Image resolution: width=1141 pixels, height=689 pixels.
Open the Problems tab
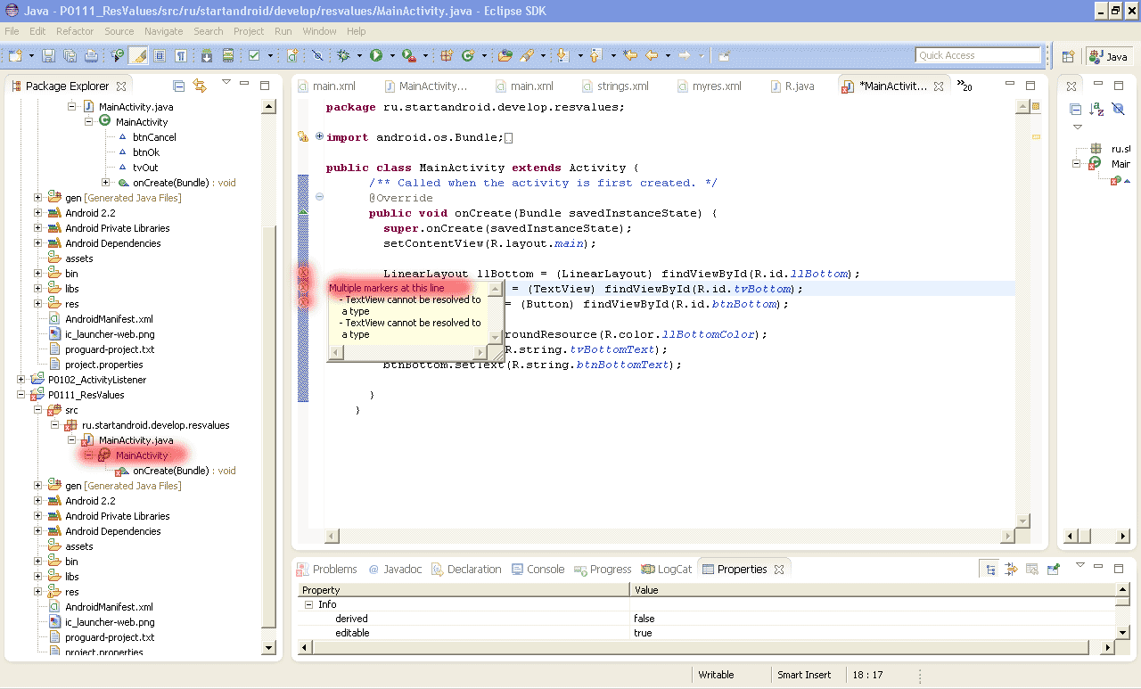(327, 569)
